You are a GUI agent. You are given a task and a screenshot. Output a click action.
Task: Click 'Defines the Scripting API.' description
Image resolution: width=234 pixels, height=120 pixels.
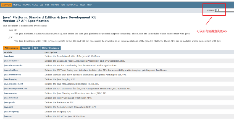[x=58, y=111]
